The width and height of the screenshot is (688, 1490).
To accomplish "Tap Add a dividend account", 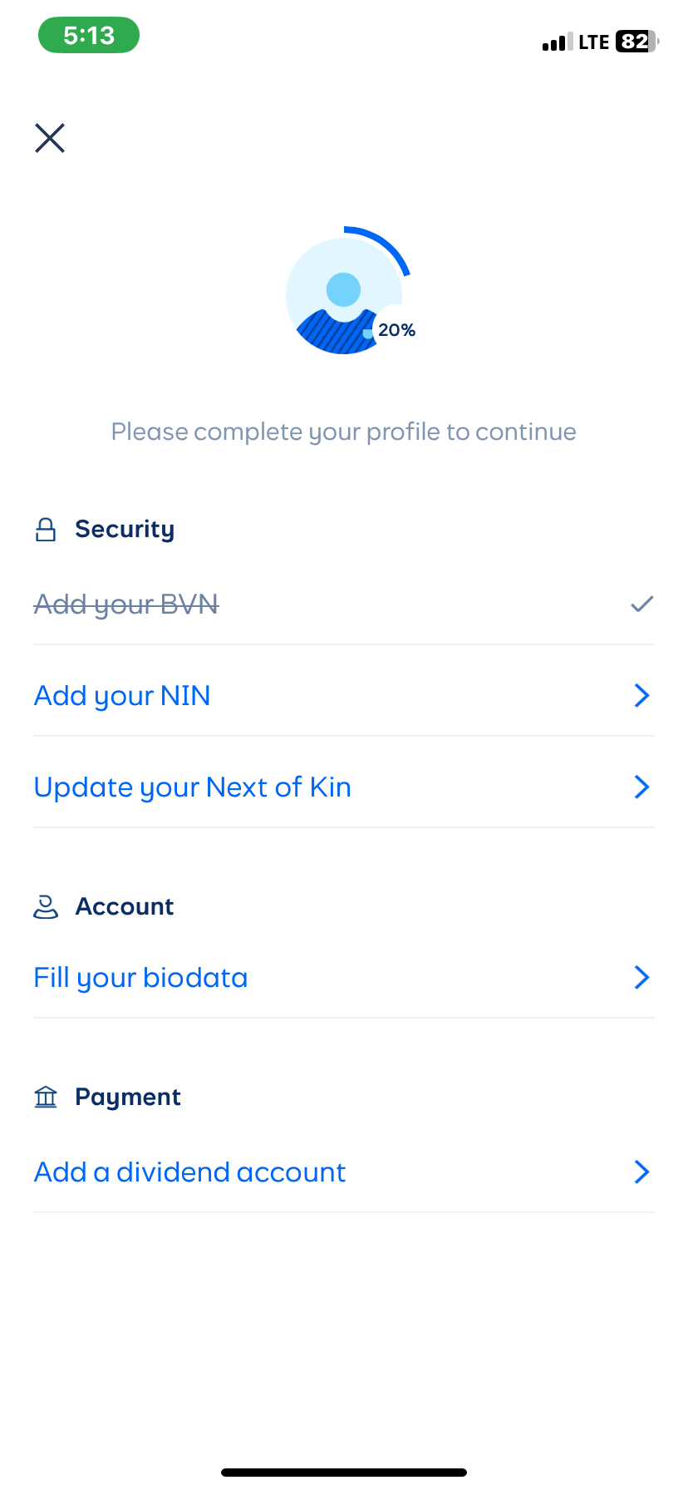I will 189,1172.
